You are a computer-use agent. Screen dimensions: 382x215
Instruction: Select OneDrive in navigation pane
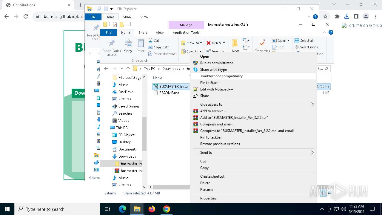click(x=125, y=92)
